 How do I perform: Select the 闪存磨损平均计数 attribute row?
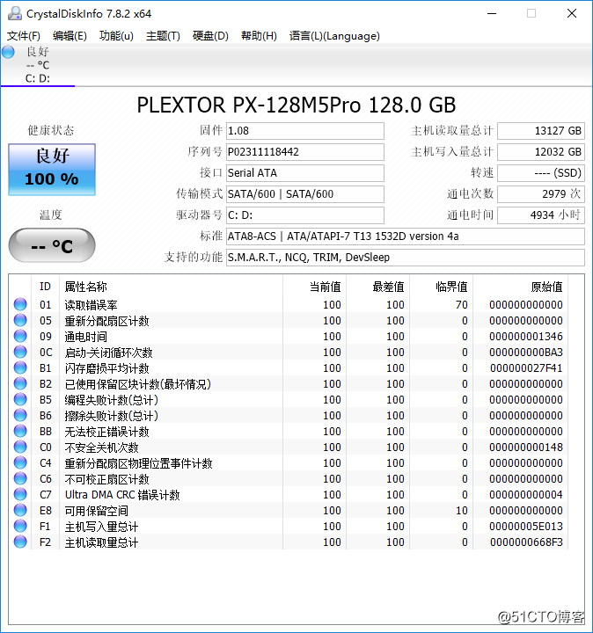click(289, 367)
